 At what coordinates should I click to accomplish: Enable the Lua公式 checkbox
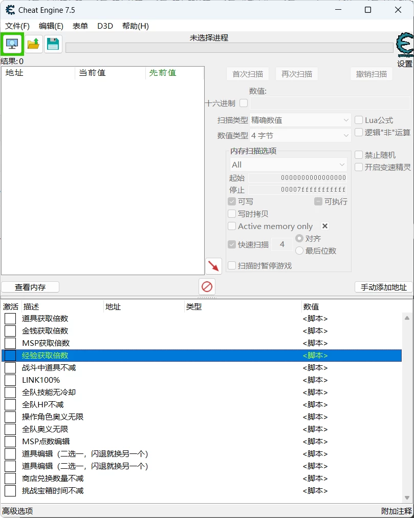tap(359, 120)
